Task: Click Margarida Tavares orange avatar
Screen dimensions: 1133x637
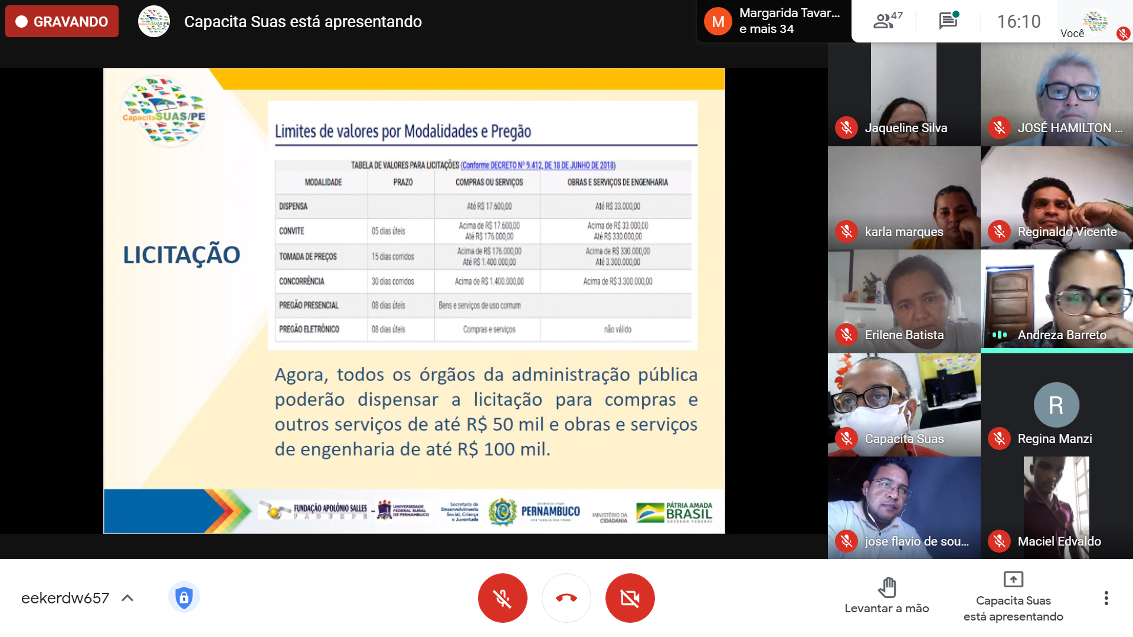Action: coord(718,22)
